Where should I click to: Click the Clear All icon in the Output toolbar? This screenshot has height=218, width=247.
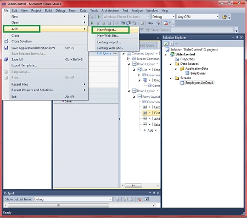click(x=139, y=199)
